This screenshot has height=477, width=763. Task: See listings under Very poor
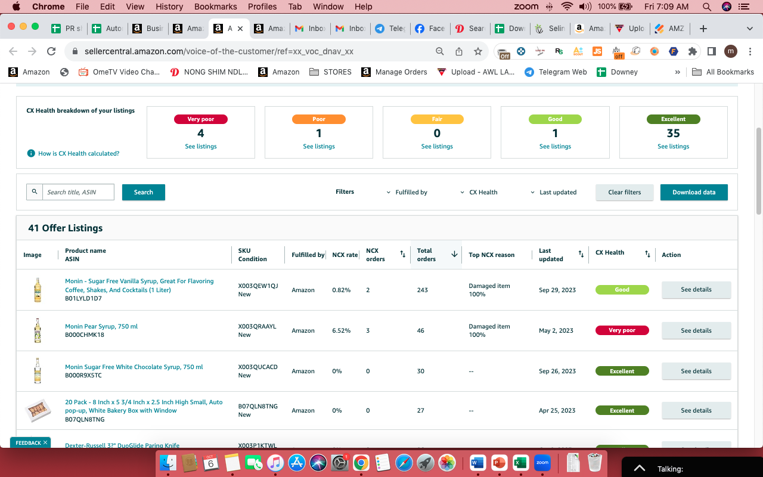coord(201,147)
